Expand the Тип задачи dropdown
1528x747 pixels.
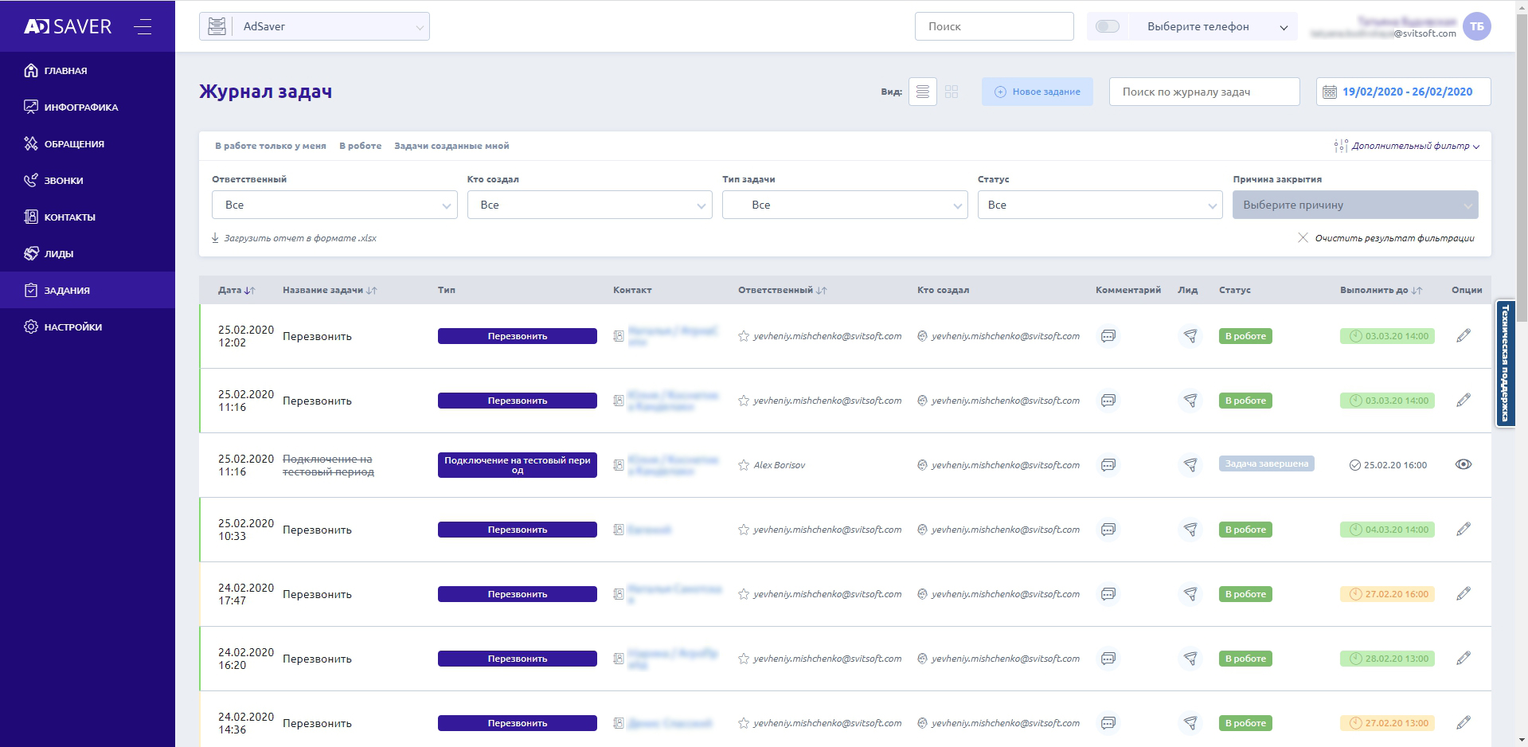point(844,205)
